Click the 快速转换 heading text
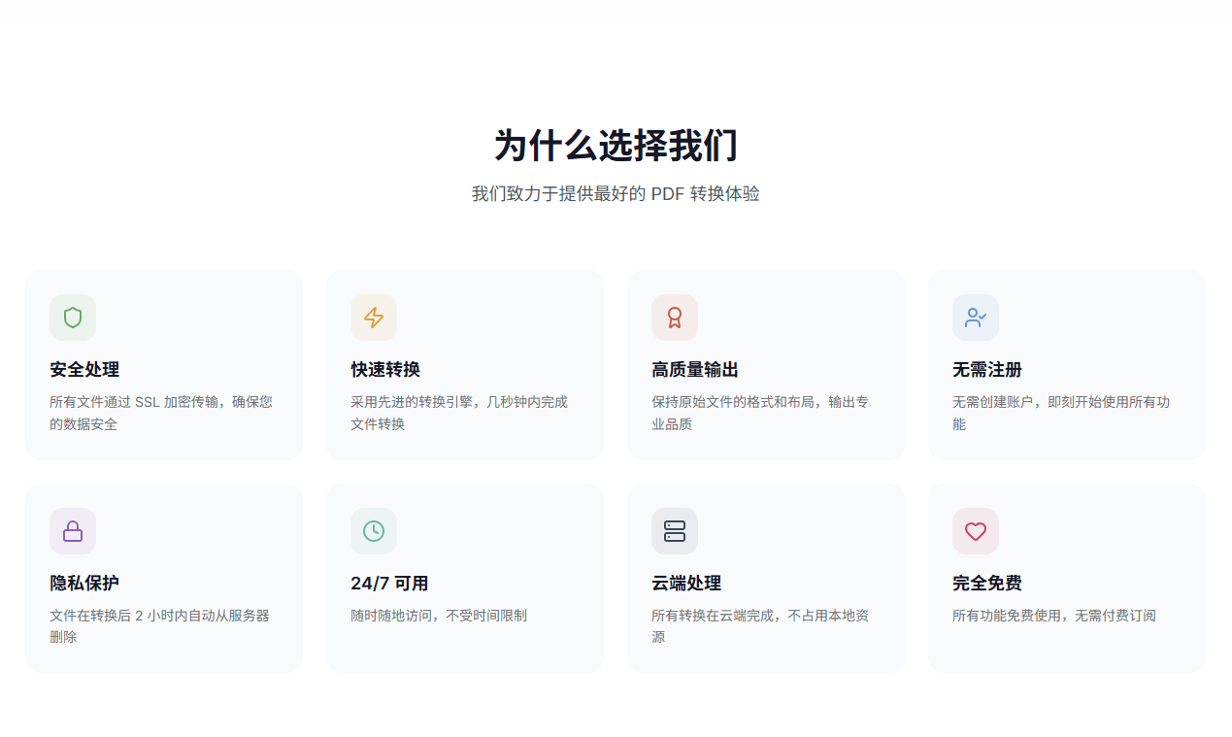Image resolution: width=1232 pixels, height=737 pixels. pos(384,370)
